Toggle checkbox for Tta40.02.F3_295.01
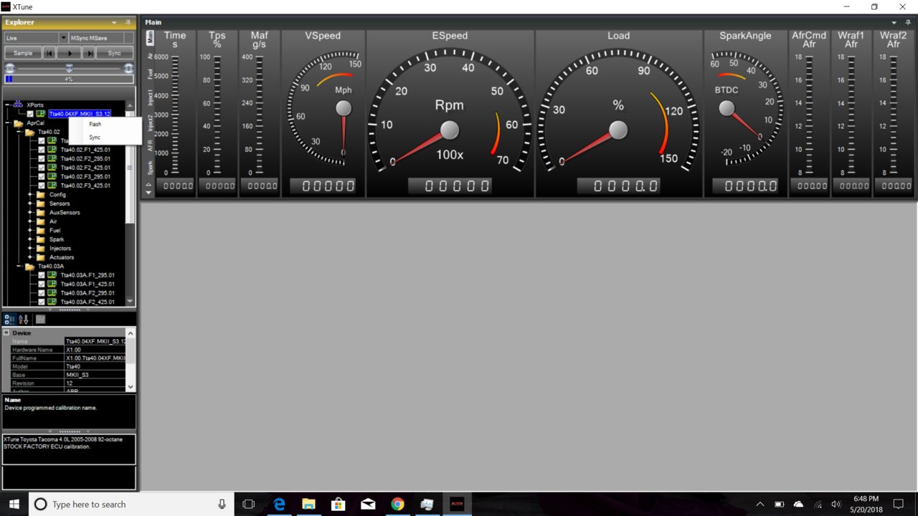The image size is (918, 516). (x=42, y=176)
